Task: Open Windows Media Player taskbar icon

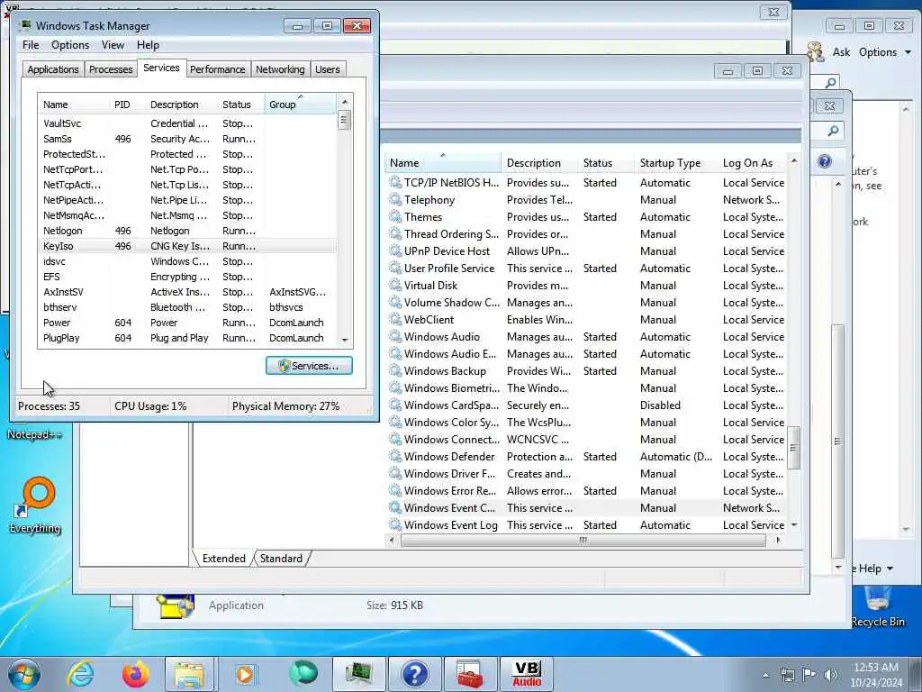Action: point(245,674)
